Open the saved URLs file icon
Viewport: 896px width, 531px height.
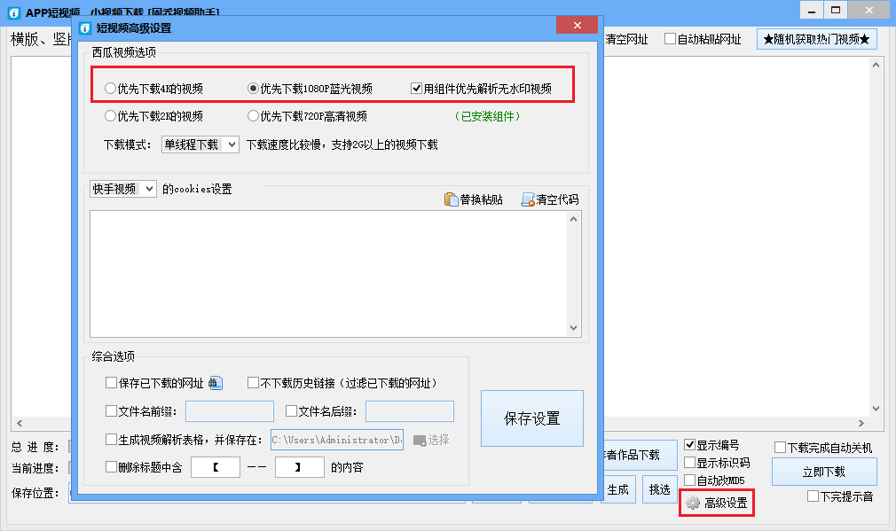coord(216,383)
